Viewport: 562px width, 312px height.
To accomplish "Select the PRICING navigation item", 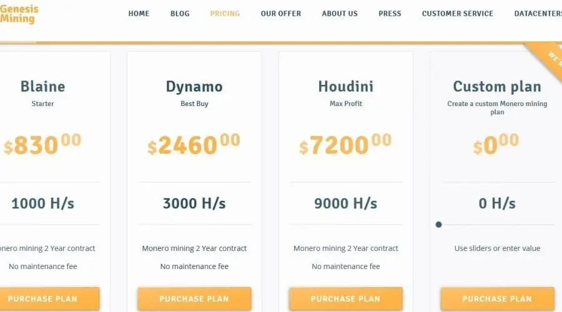I will (225, 14).
